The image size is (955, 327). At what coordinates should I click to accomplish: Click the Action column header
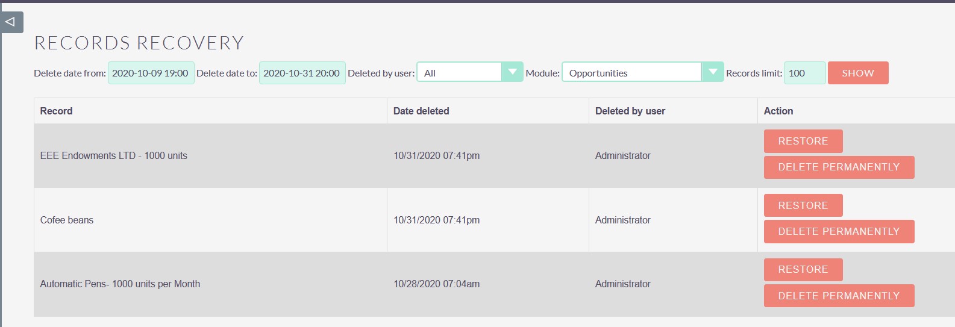click(778, 111)
